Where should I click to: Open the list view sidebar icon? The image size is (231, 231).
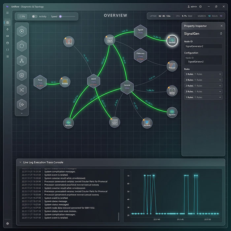[8, 56]
